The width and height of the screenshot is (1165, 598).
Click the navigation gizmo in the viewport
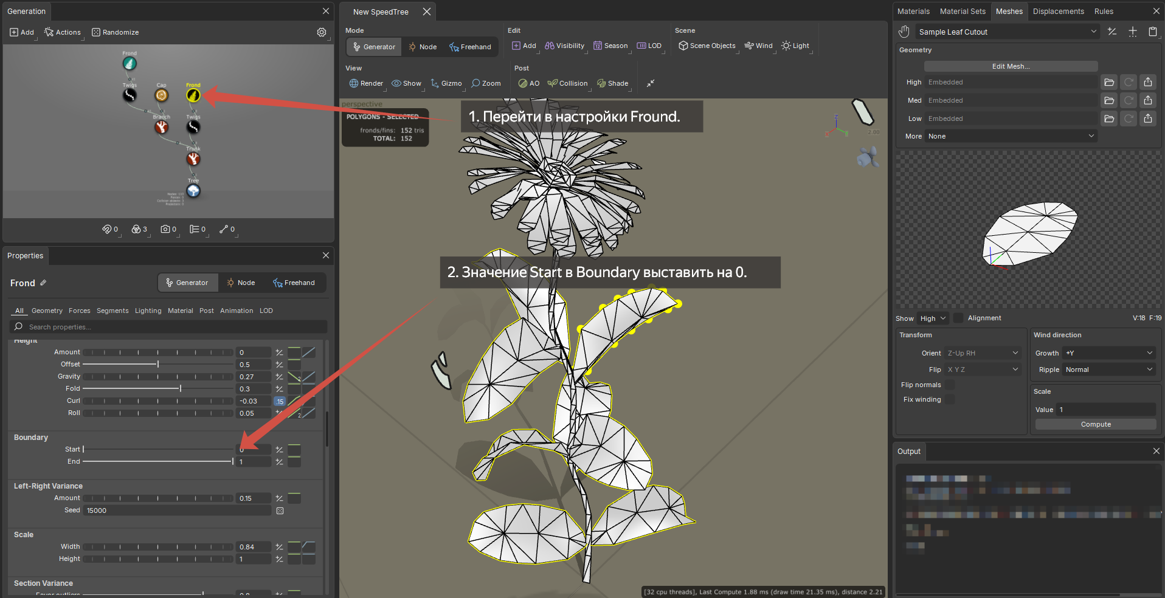[837, 127]
